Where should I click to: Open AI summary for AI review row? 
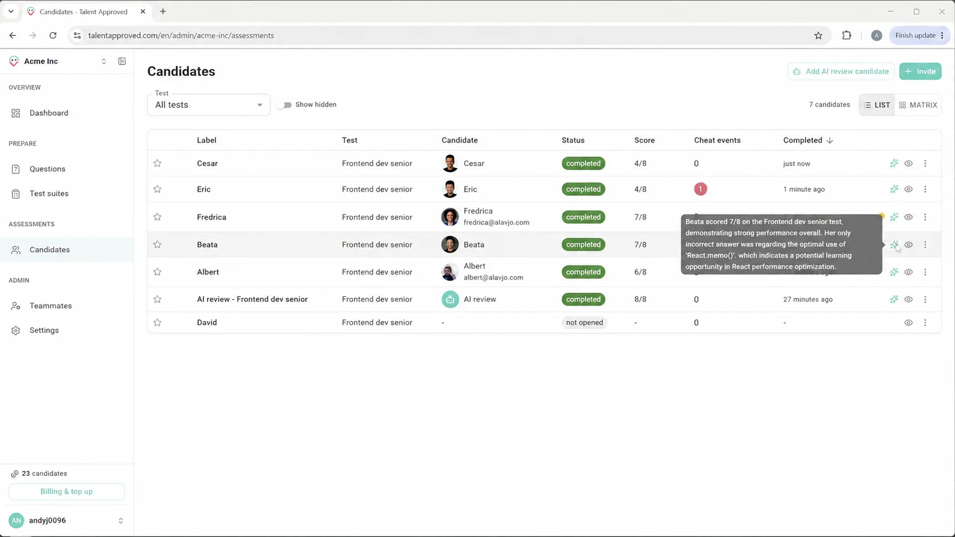pos(894,299)
